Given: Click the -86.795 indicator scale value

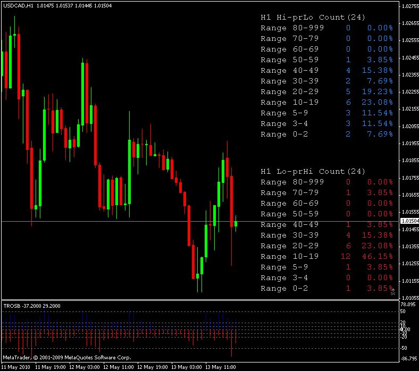Looking at the screenshot, I should (x=408, y=359).
